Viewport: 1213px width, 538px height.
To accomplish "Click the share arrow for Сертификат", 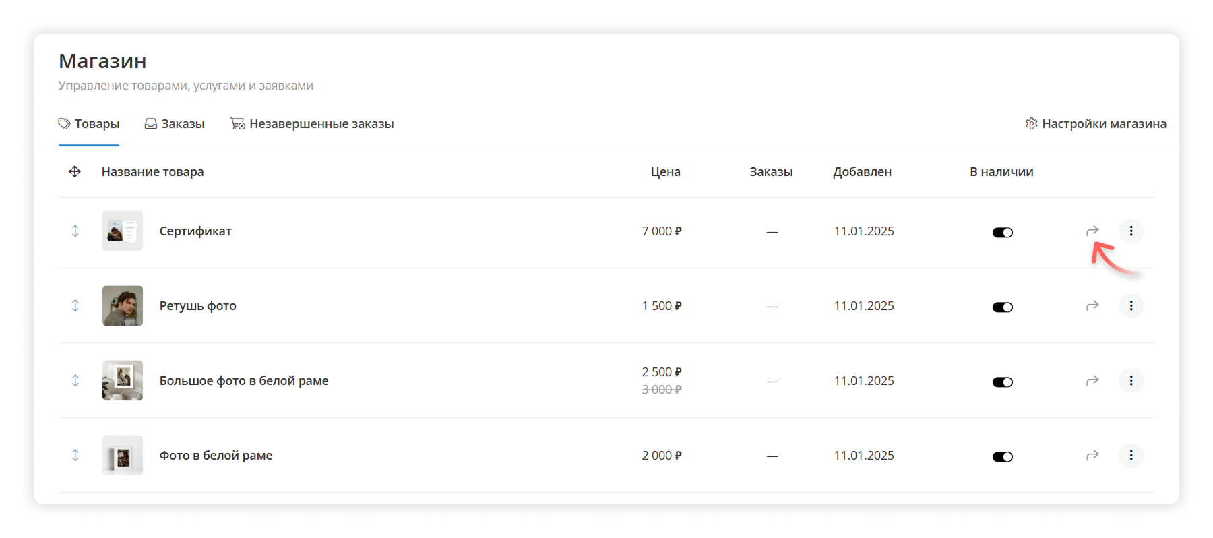I will (x=1092, y=231).
